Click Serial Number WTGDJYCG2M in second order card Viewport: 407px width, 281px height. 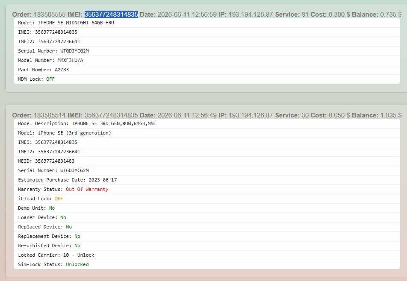[53, 170]
